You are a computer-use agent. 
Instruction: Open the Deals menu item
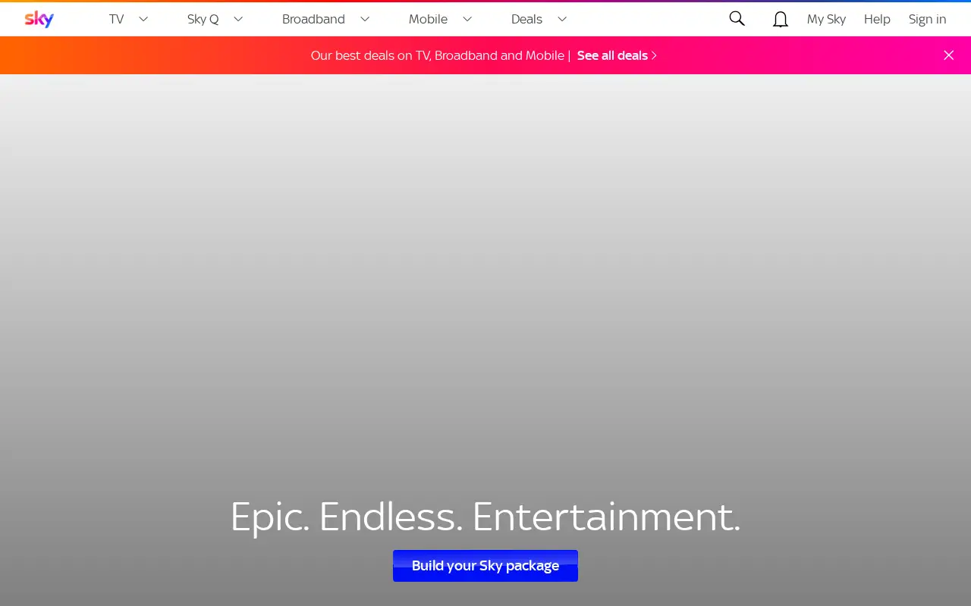[x=526, y=19]
